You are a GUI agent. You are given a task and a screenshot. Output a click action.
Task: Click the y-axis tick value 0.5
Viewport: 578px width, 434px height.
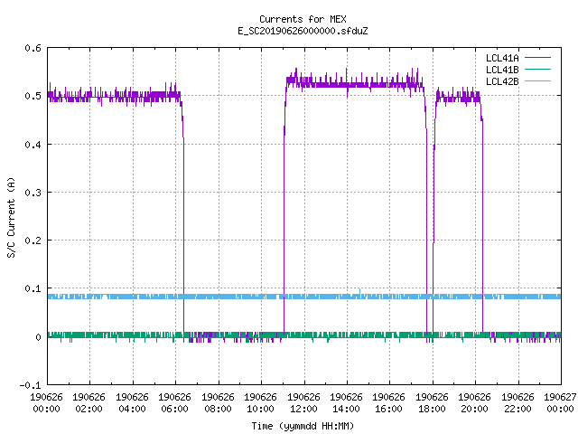click(33, 96)
